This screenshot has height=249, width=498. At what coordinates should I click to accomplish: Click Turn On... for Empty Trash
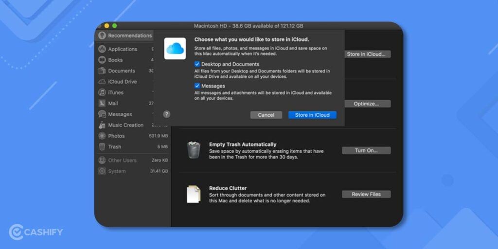366,151
